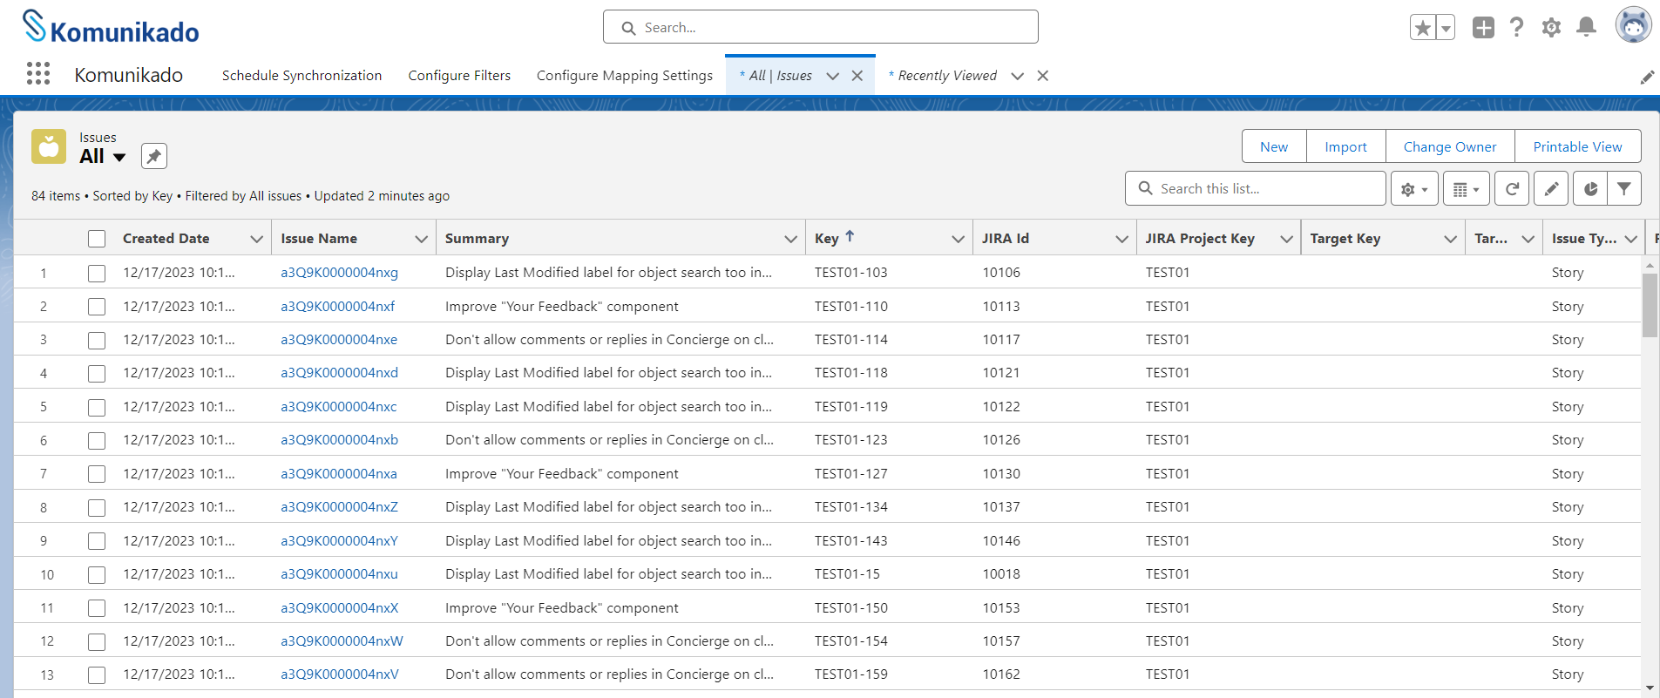Tick the checkbox for TEST01-110 row
The image size is (1660, 698).
(x=97, y=307)
